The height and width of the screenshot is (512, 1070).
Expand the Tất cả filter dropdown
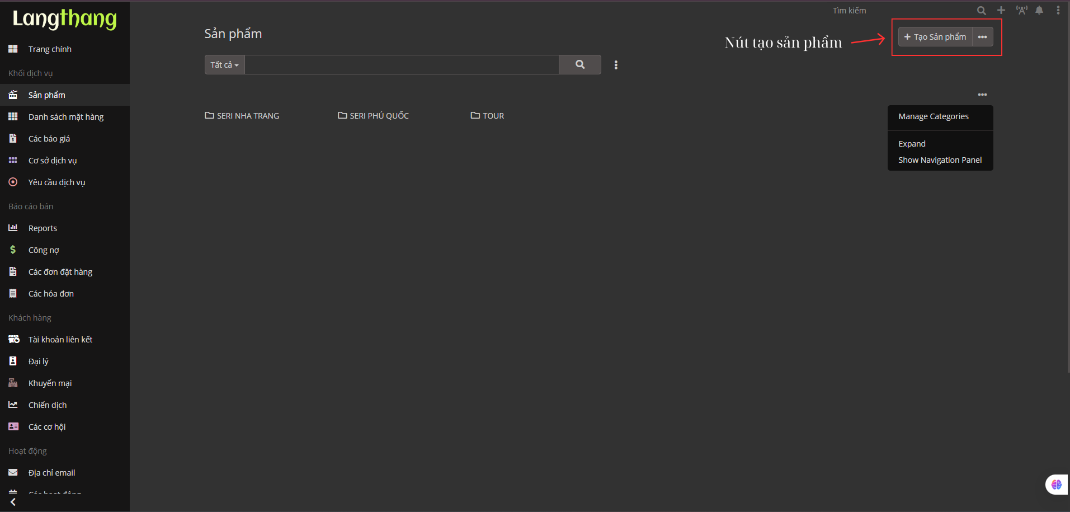point(224,65)
